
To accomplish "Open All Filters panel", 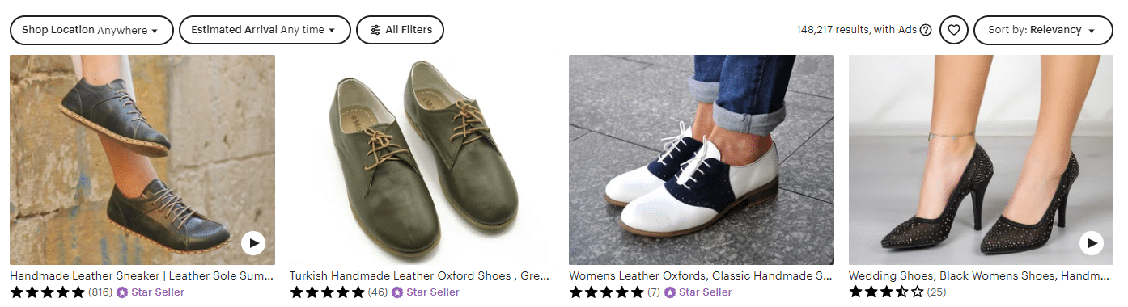I will 400,30.
